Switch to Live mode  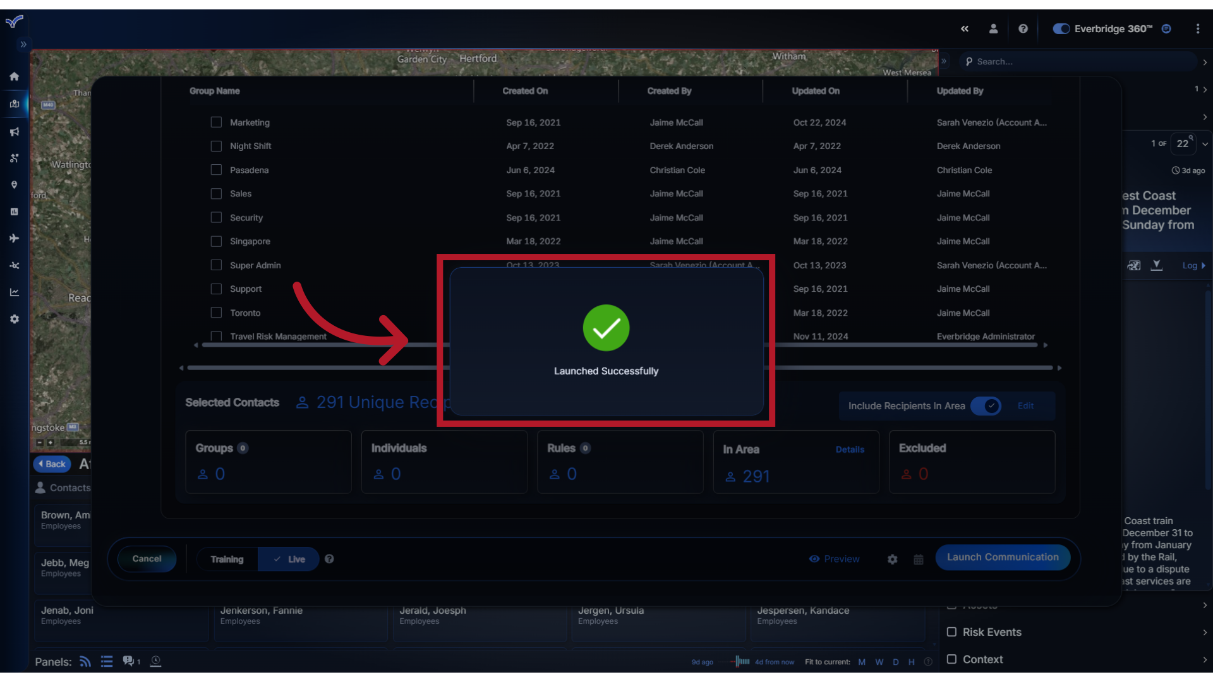pos(289,559)
